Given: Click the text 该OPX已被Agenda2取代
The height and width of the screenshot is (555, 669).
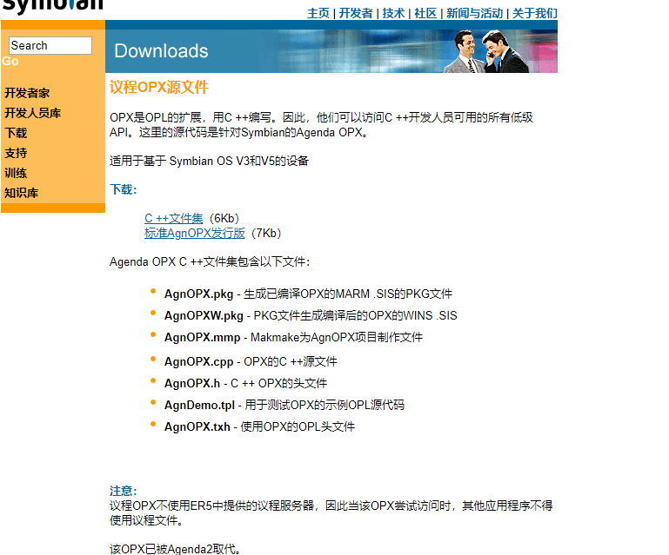Looking at the screenshot, I should click(176, 549).
